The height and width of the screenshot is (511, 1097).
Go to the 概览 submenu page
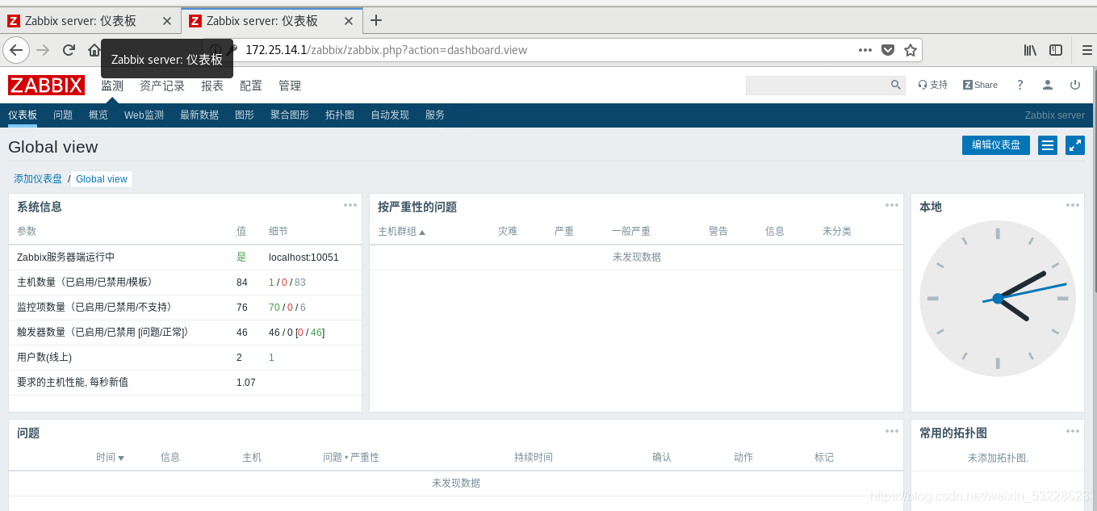coord(98,115)
